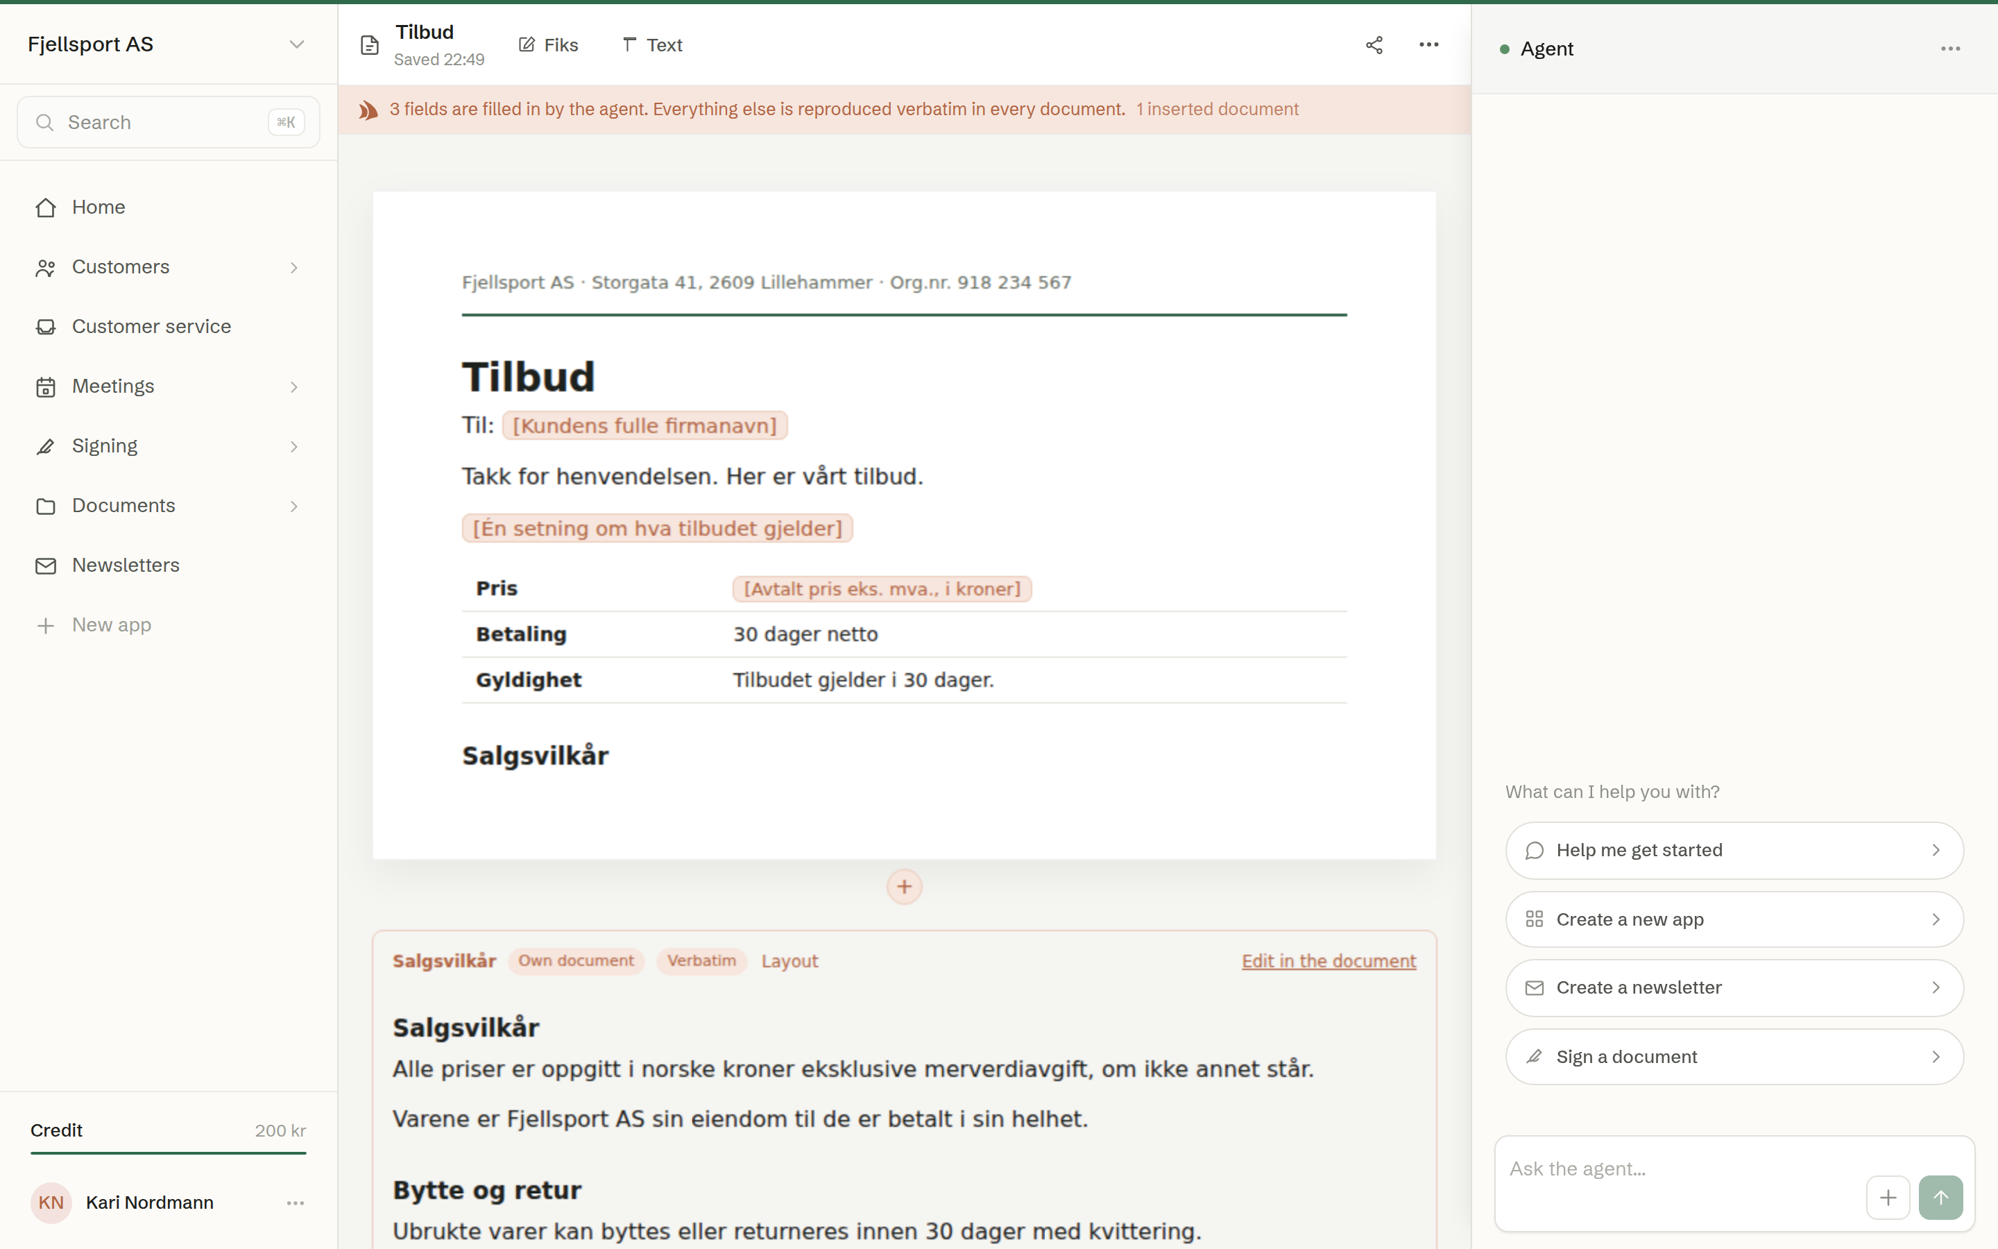Click the Home icon in sidebar
Image resolution: width=1998 pixels, height=1249 pixels.
click(45, 207)
